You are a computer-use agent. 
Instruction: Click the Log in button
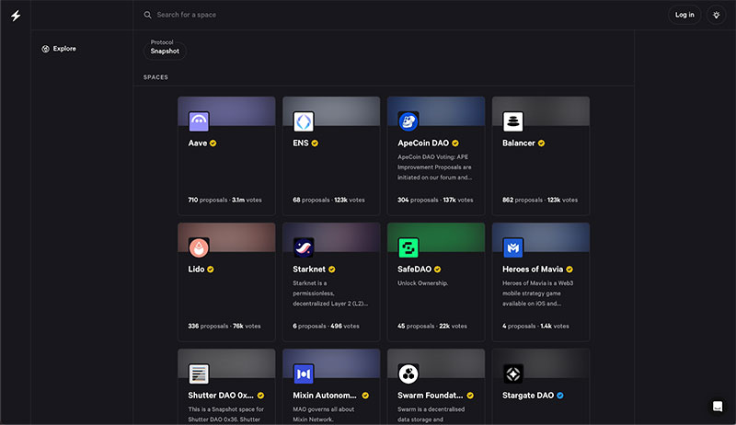684,15
